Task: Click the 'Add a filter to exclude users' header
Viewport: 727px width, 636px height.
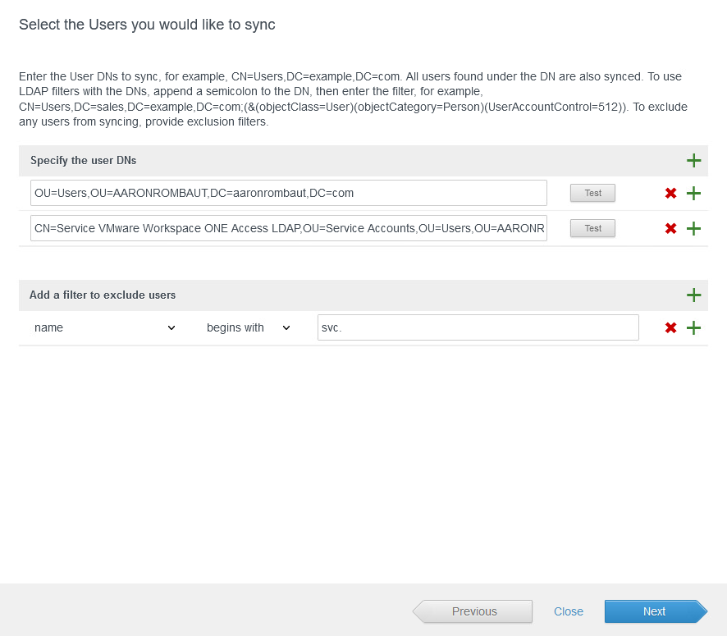Action: click(x=103, y=295)
